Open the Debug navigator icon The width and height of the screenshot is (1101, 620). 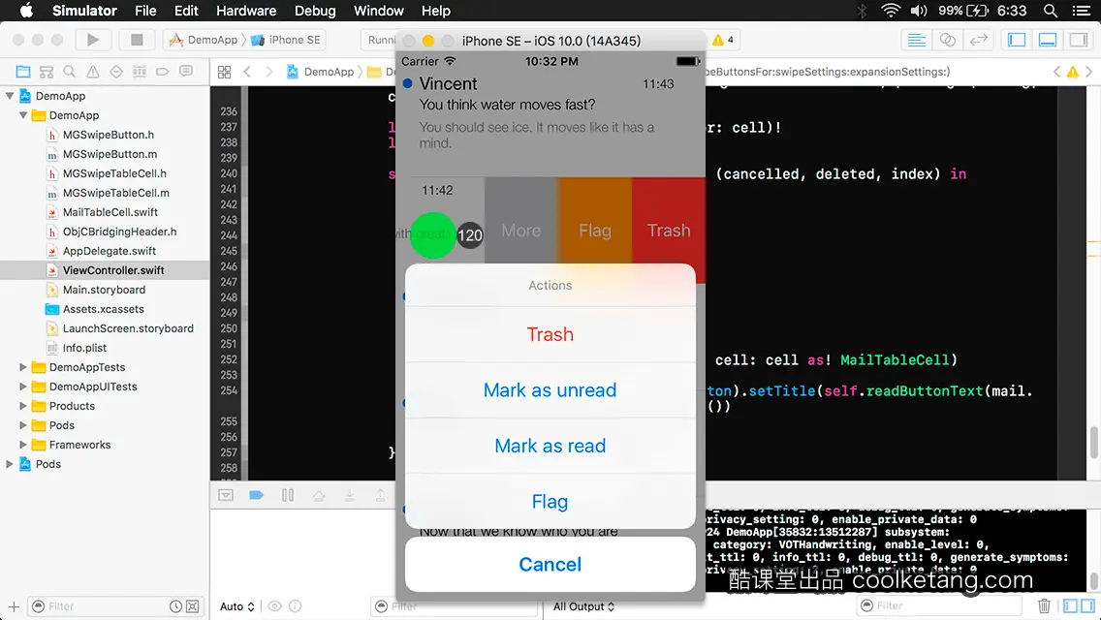point(140,72)
